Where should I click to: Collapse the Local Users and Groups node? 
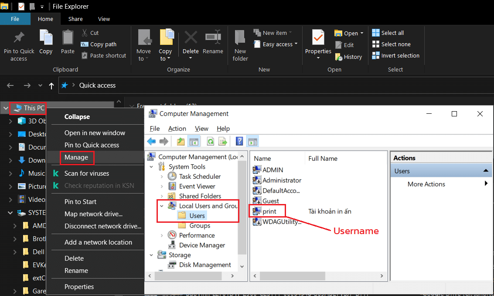point(162,206)
